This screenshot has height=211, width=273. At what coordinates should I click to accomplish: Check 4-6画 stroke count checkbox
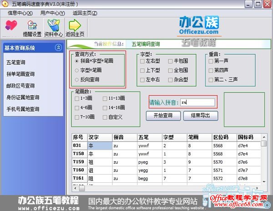tap(77, 108)
